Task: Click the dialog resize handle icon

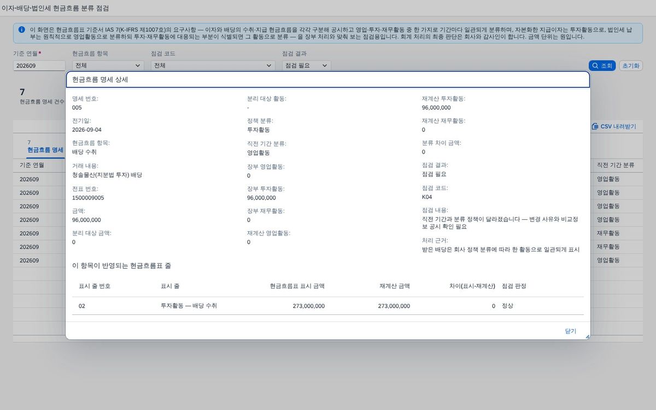Action: coord(588,337)
